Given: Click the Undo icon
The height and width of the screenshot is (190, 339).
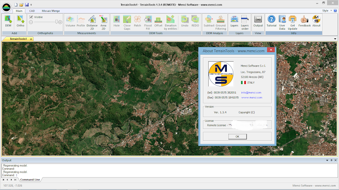Looking at the screenshot, I should pos(184,21).
